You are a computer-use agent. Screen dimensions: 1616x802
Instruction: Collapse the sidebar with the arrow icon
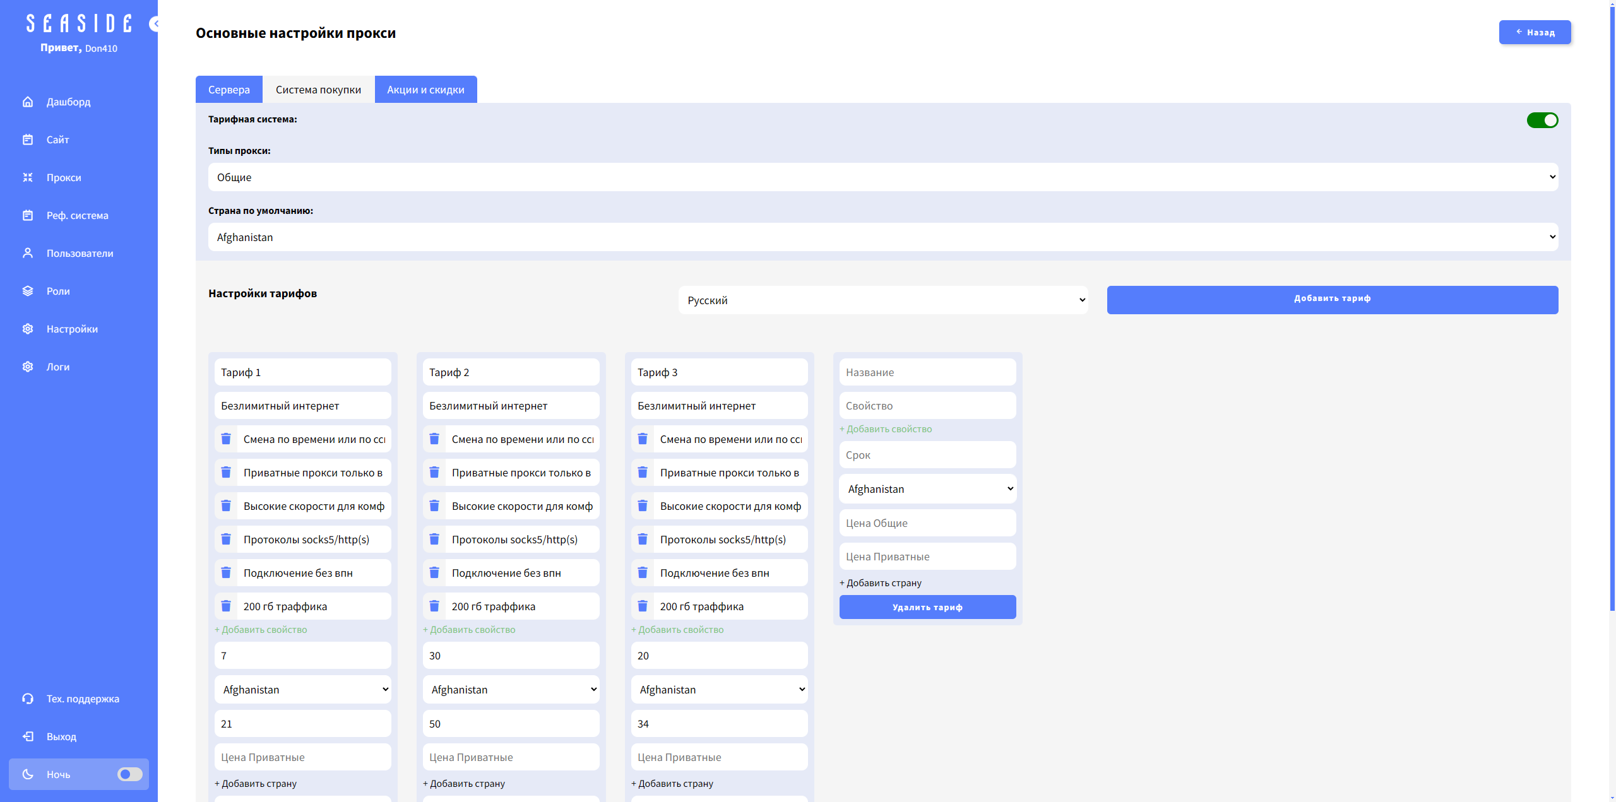tap(154, 24)
